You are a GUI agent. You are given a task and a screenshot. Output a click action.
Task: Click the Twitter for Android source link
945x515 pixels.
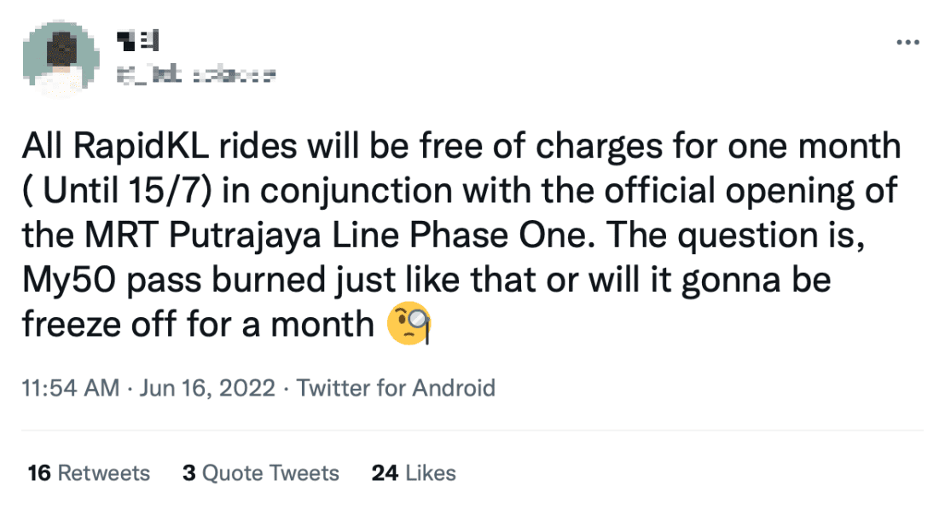click(396, 389)
